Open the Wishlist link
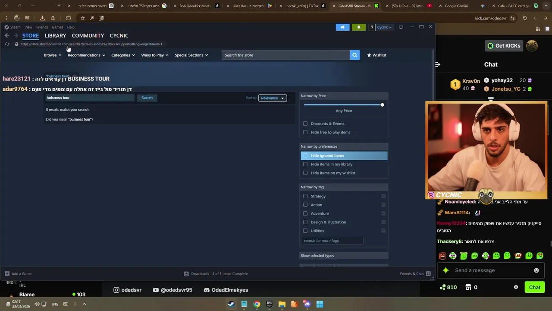This screenshot has width=552, height=311. [x=376, y=55]
